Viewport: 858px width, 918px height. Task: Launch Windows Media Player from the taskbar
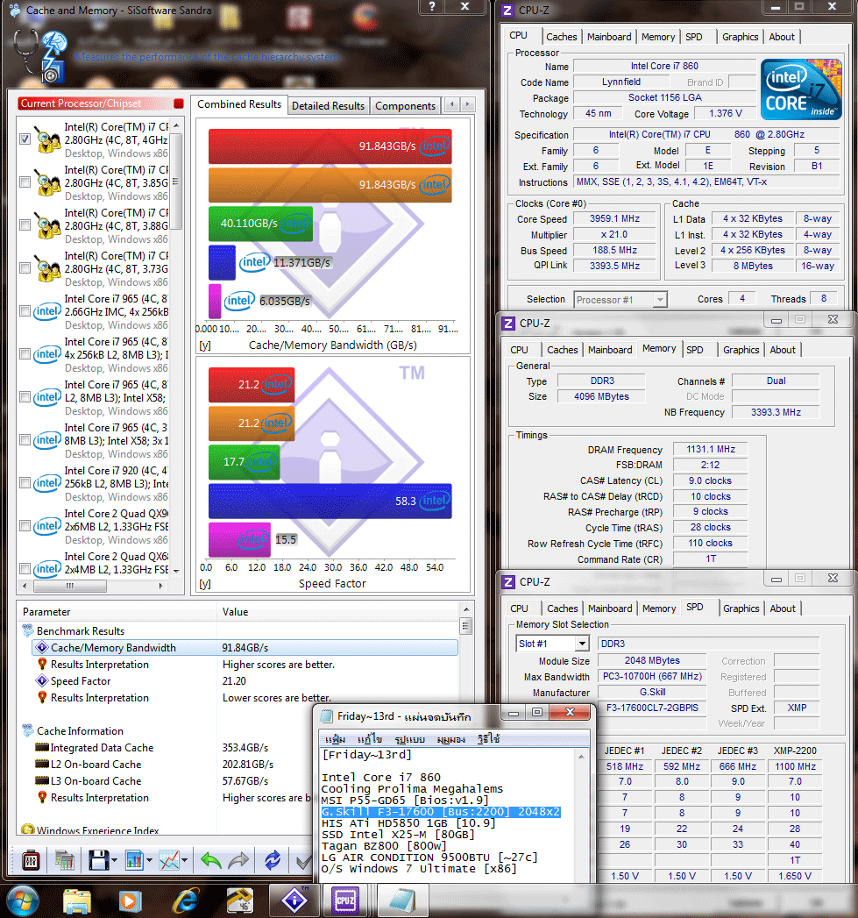130,901
